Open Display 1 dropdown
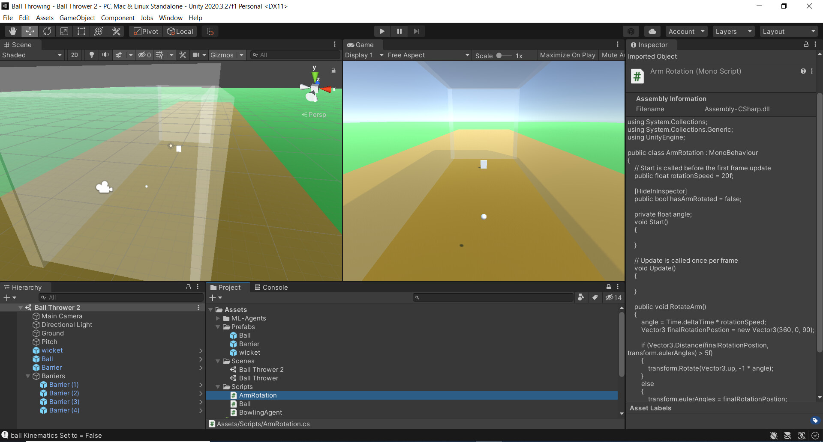This screenshot has width=823, height=442. click(x=364, y=55)
